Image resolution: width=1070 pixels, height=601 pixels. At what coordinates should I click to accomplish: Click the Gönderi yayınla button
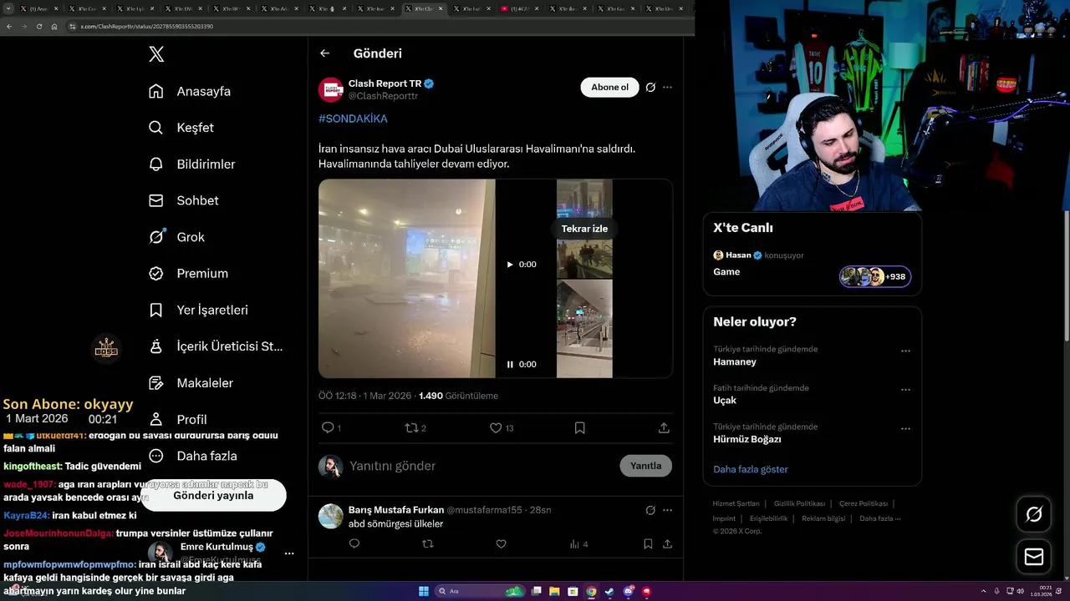[213, 495]
